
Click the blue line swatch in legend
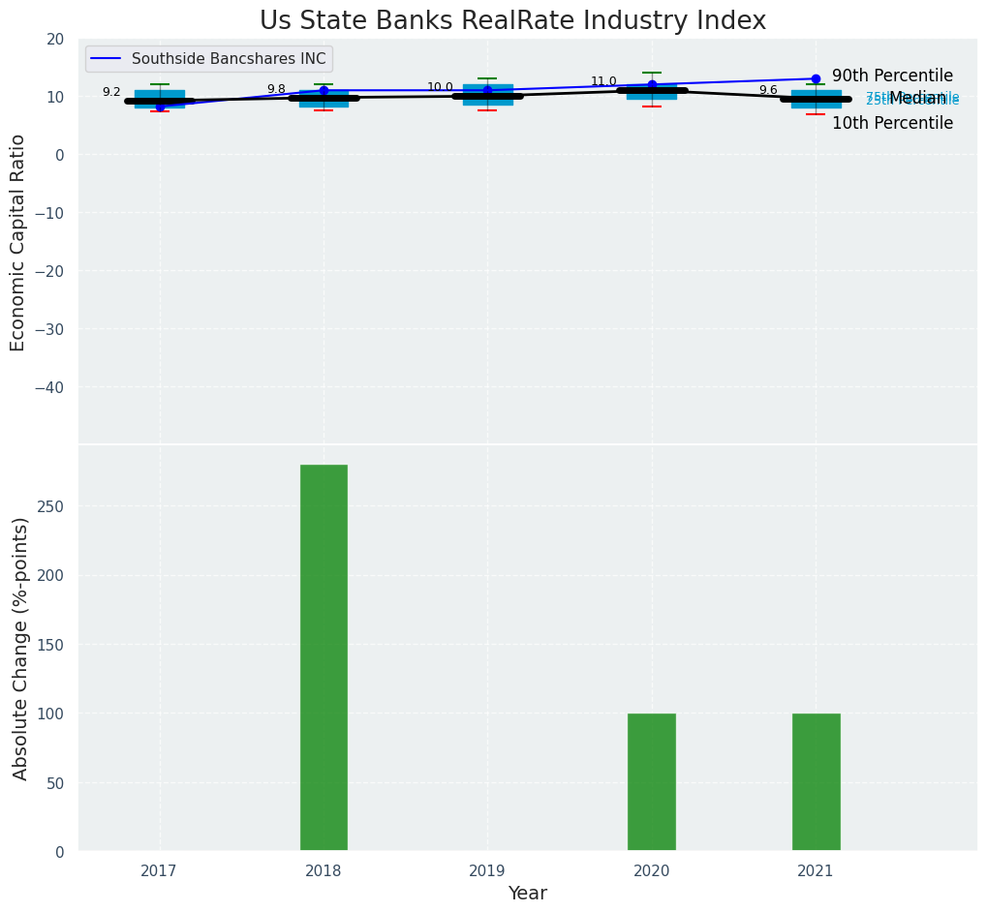pos(106,59)
